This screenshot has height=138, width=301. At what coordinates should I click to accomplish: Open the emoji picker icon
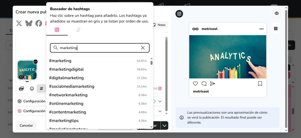click(32, 88)
